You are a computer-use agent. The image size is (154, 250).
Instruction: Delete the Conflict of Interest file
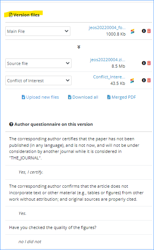pyautogui.click(x=149, y=80)
